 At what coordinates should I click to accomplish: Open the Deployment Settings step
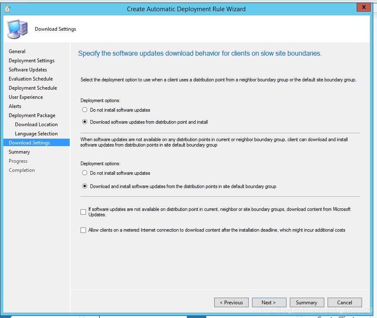[32, 61]
